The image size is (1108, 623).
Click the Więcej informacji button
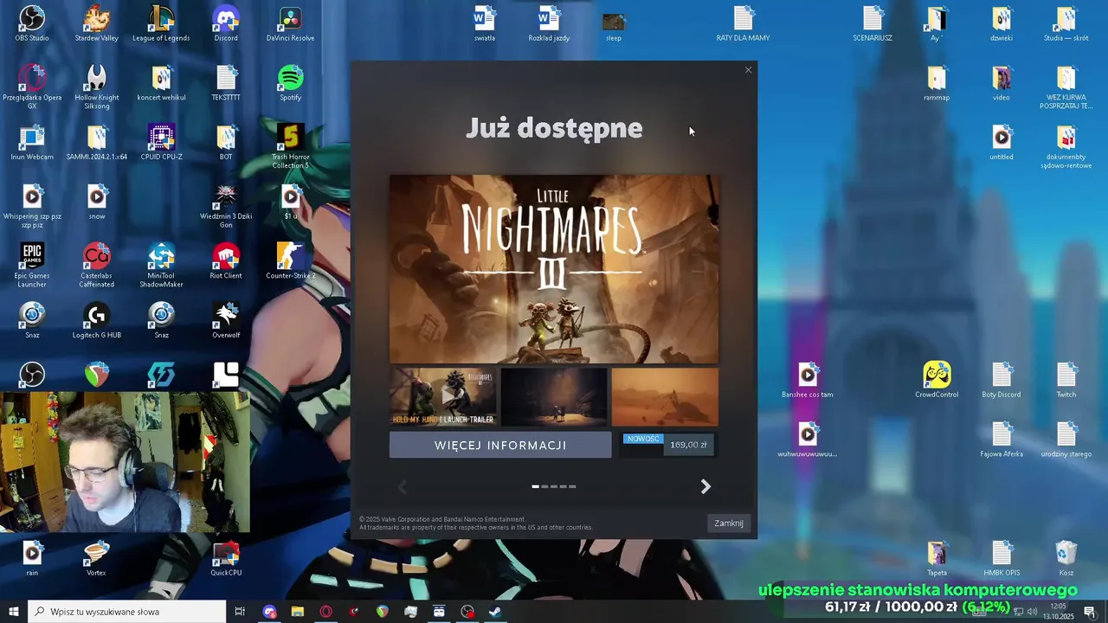500,445
